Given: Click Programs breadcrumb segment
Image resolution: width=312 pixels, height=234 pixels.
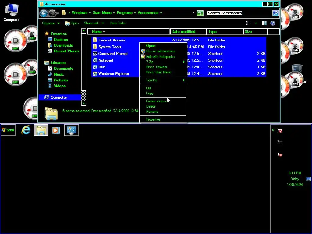Looking at the screenshot, I should point(125,13).
